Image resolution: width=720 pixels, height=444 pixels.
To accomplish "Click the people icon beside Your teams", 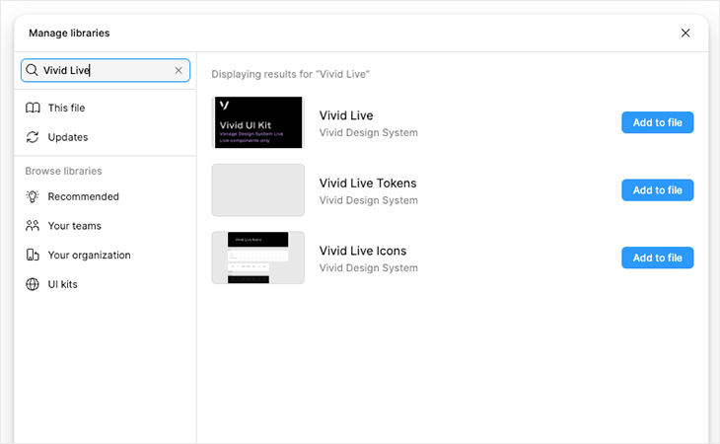I will (x=33, y=226).
